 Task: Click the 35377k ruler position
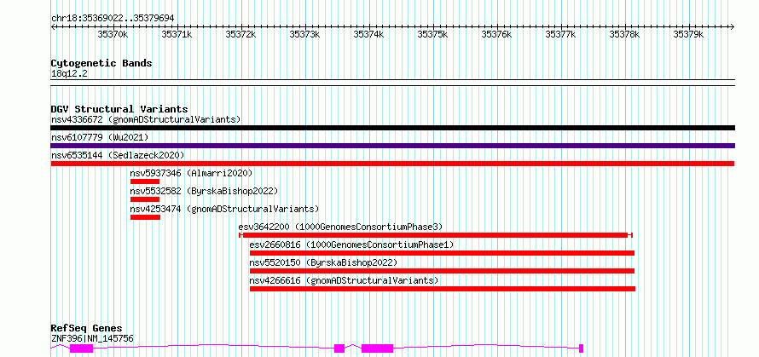(x=560, y=34)
